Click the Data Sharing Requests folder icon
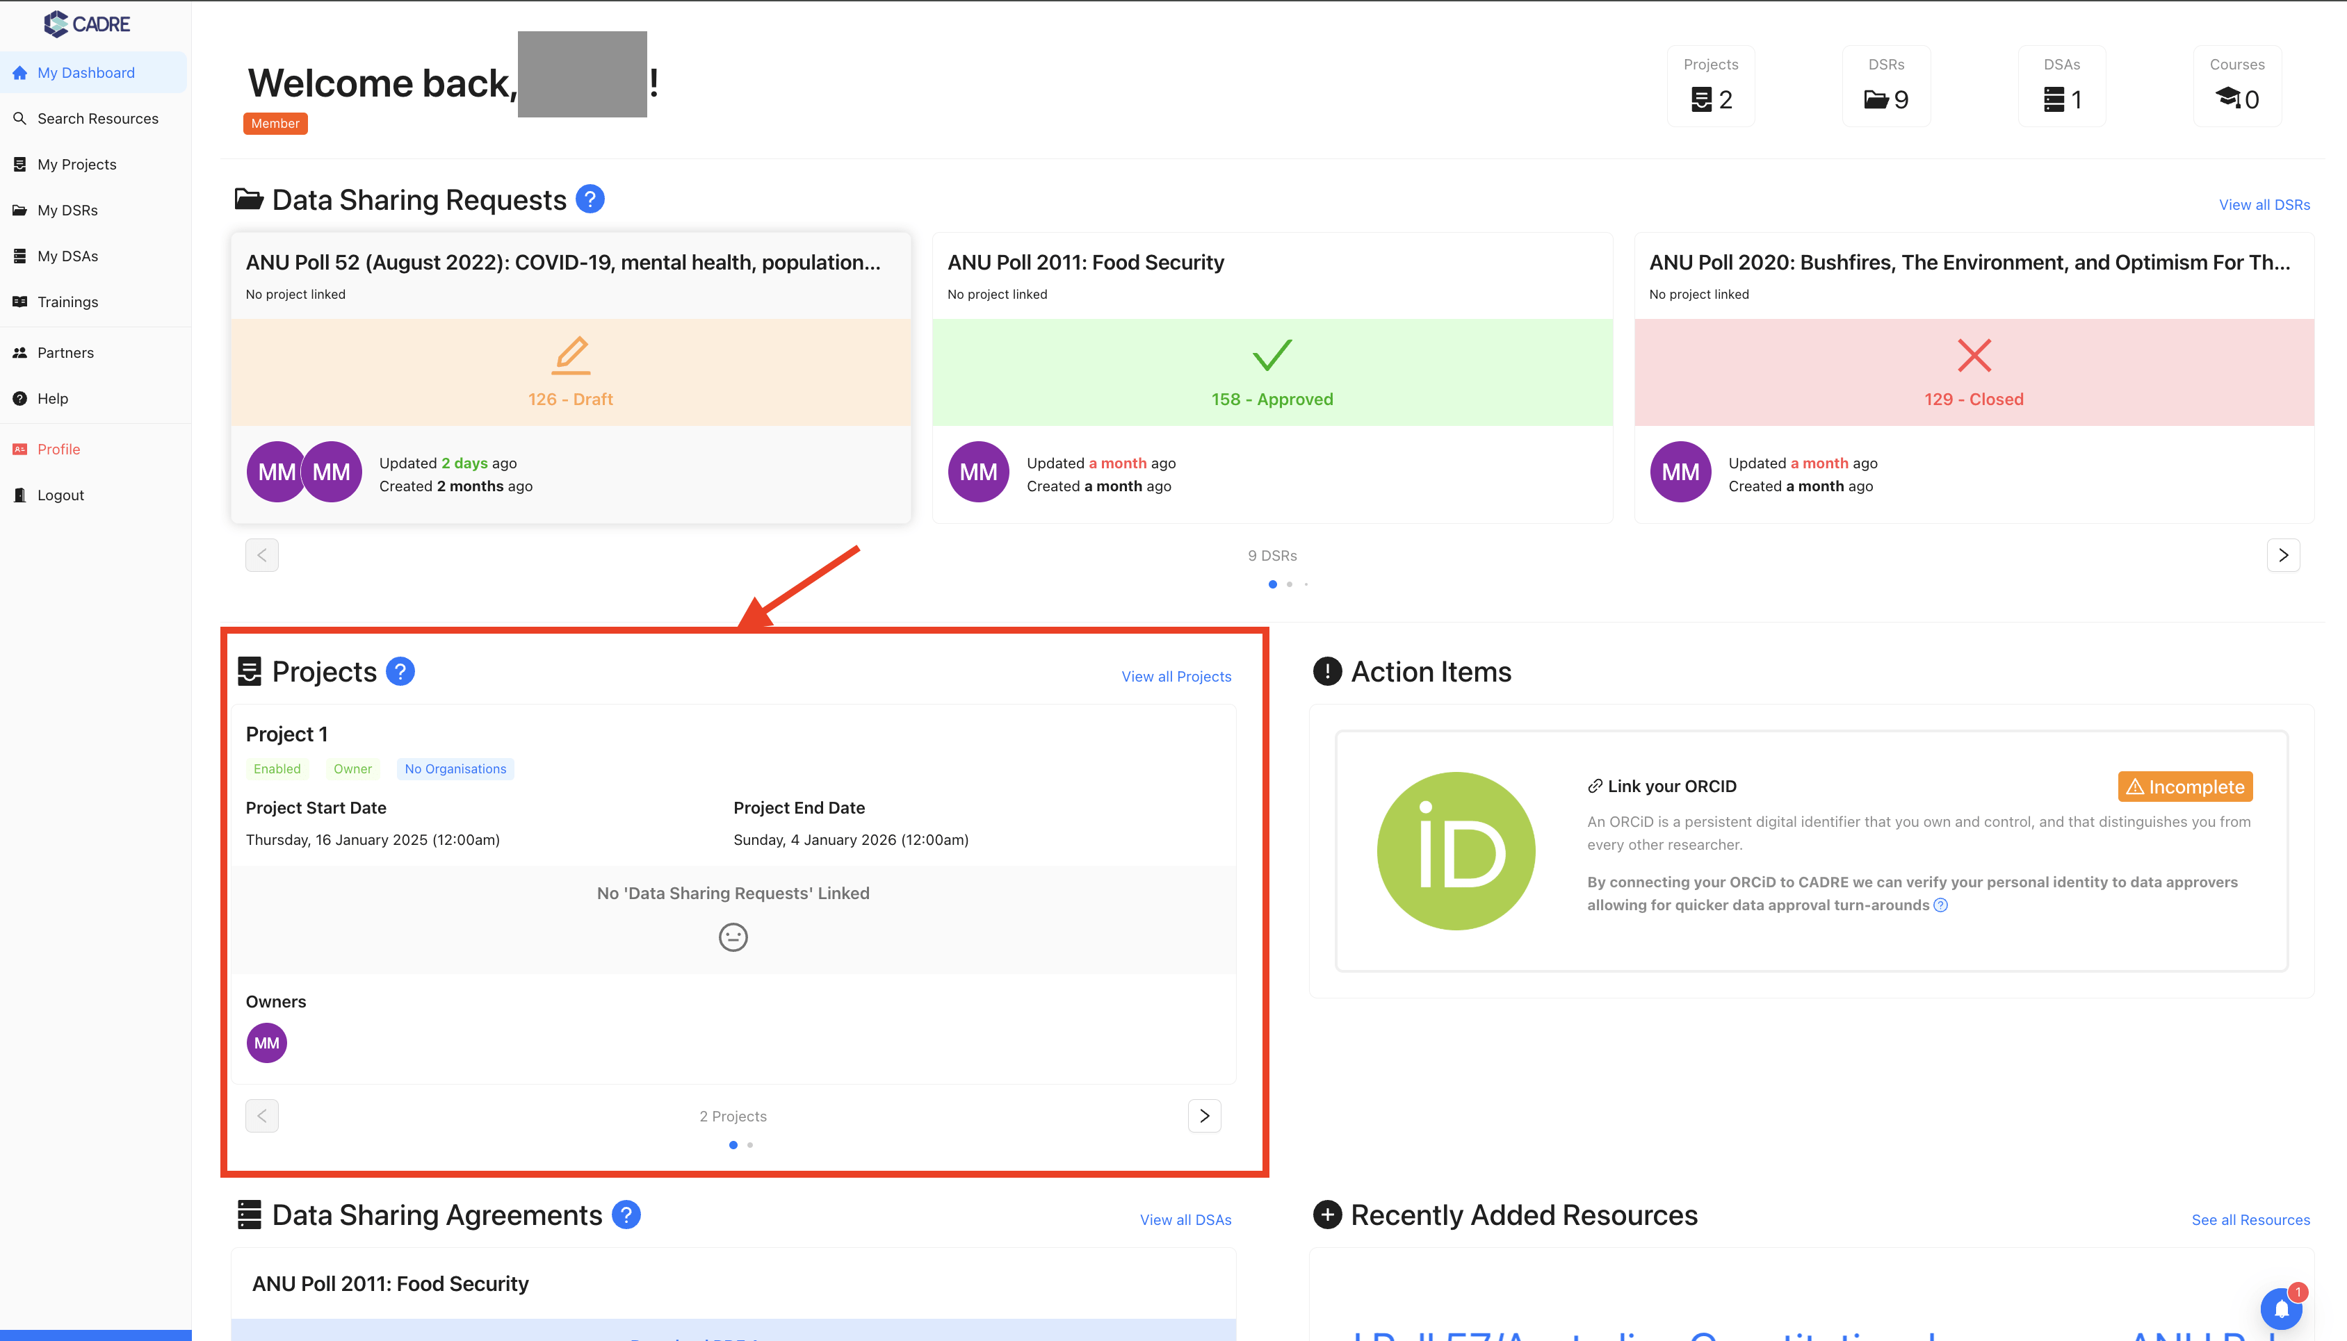2347x1341 pixels. point(249,199)
